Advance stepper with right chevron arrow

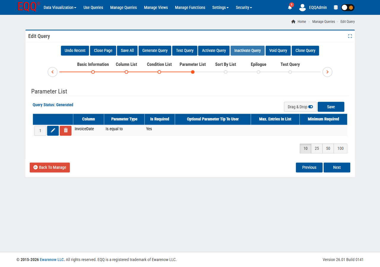pos(327,72)
